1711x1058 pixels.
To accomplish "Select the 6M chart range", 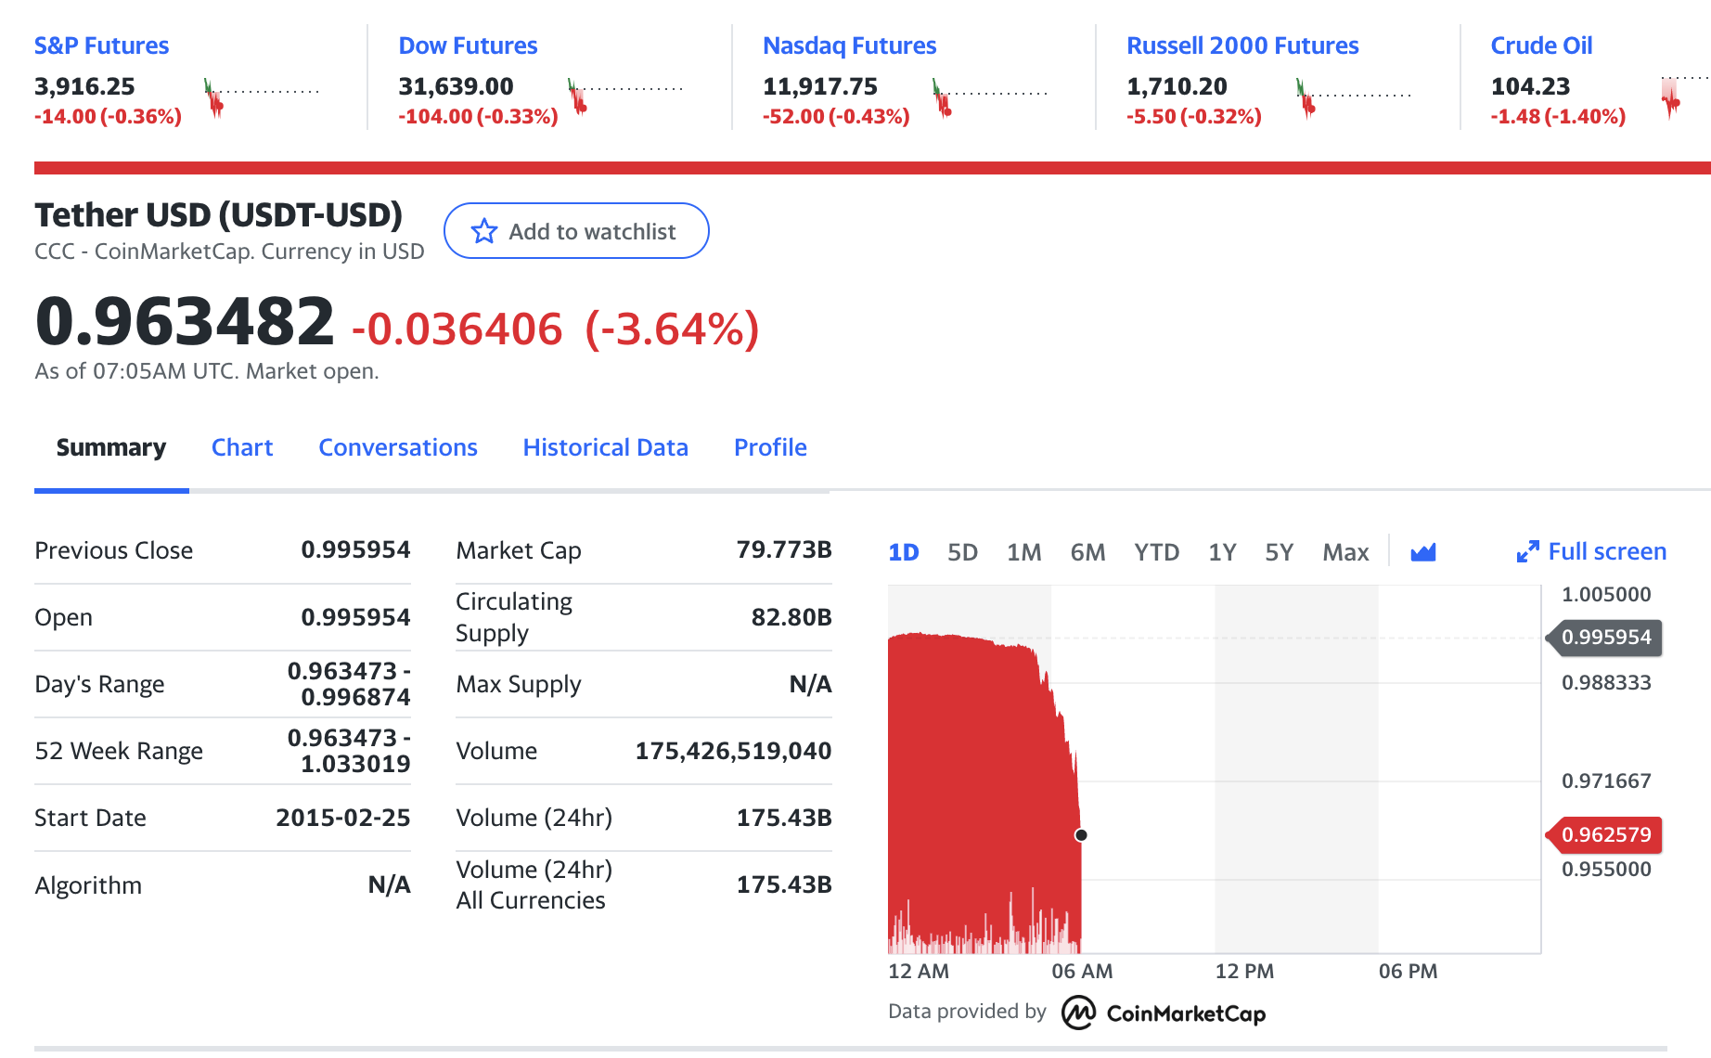I will pos(1087,552).
